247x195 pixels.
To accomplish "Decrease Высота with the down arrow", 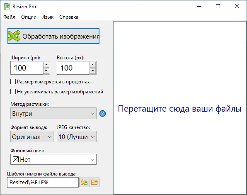I will click(93, 71).
